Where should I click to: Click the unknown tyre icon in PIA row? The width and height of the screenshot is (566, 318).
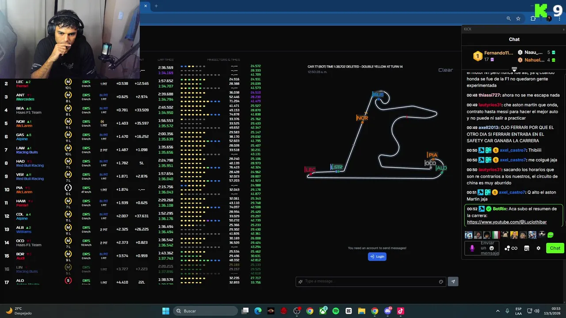(x=68, y=188)
